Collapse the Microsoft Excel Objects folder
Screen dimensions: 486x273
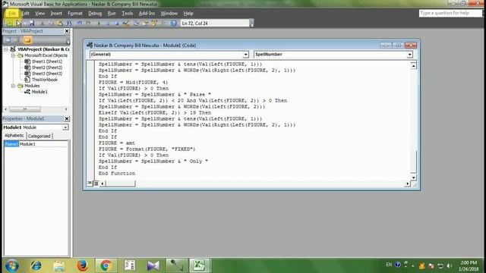tap(13, 55)
